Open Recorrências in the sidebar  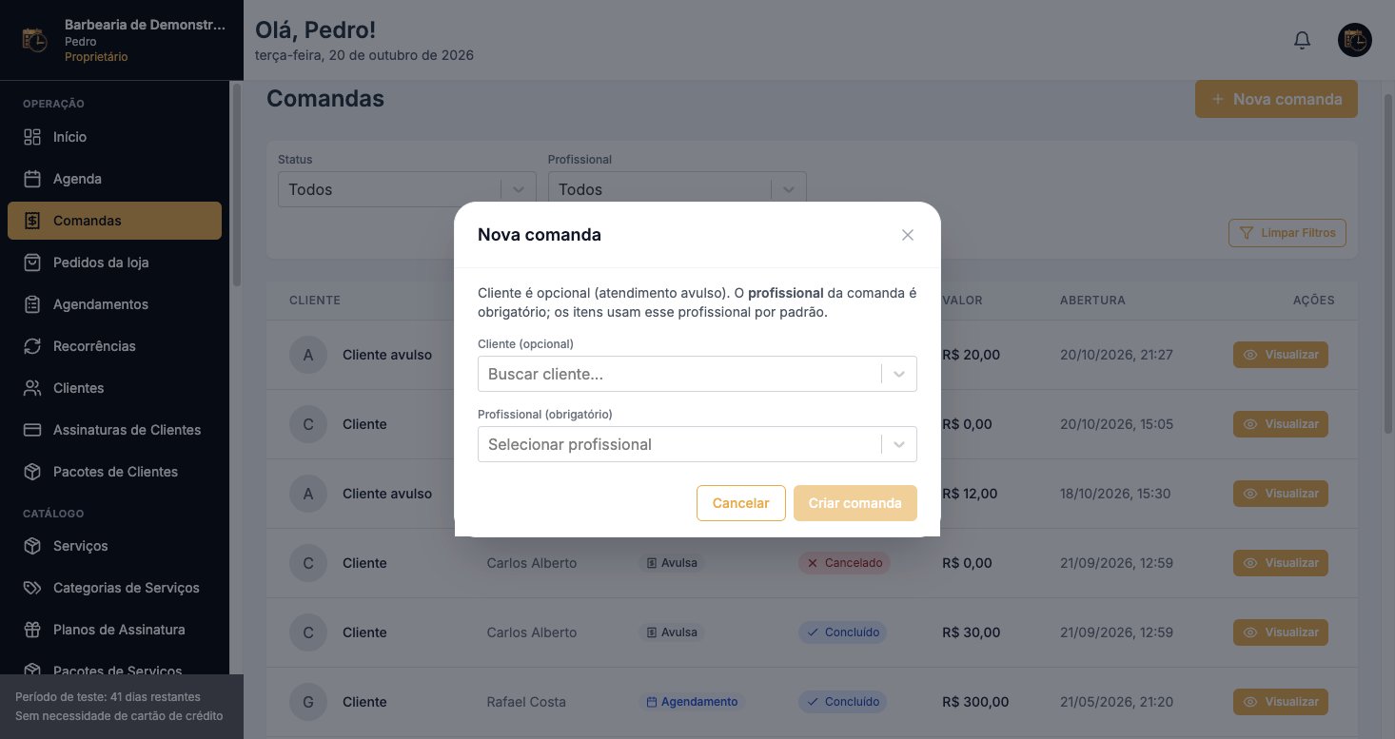tap(114, 346)
